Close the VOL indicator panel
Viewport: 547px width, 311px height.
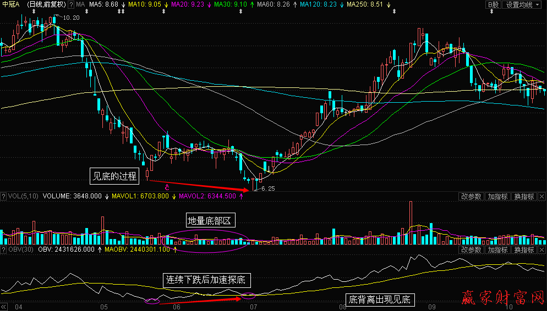click(x=542, y=197)
